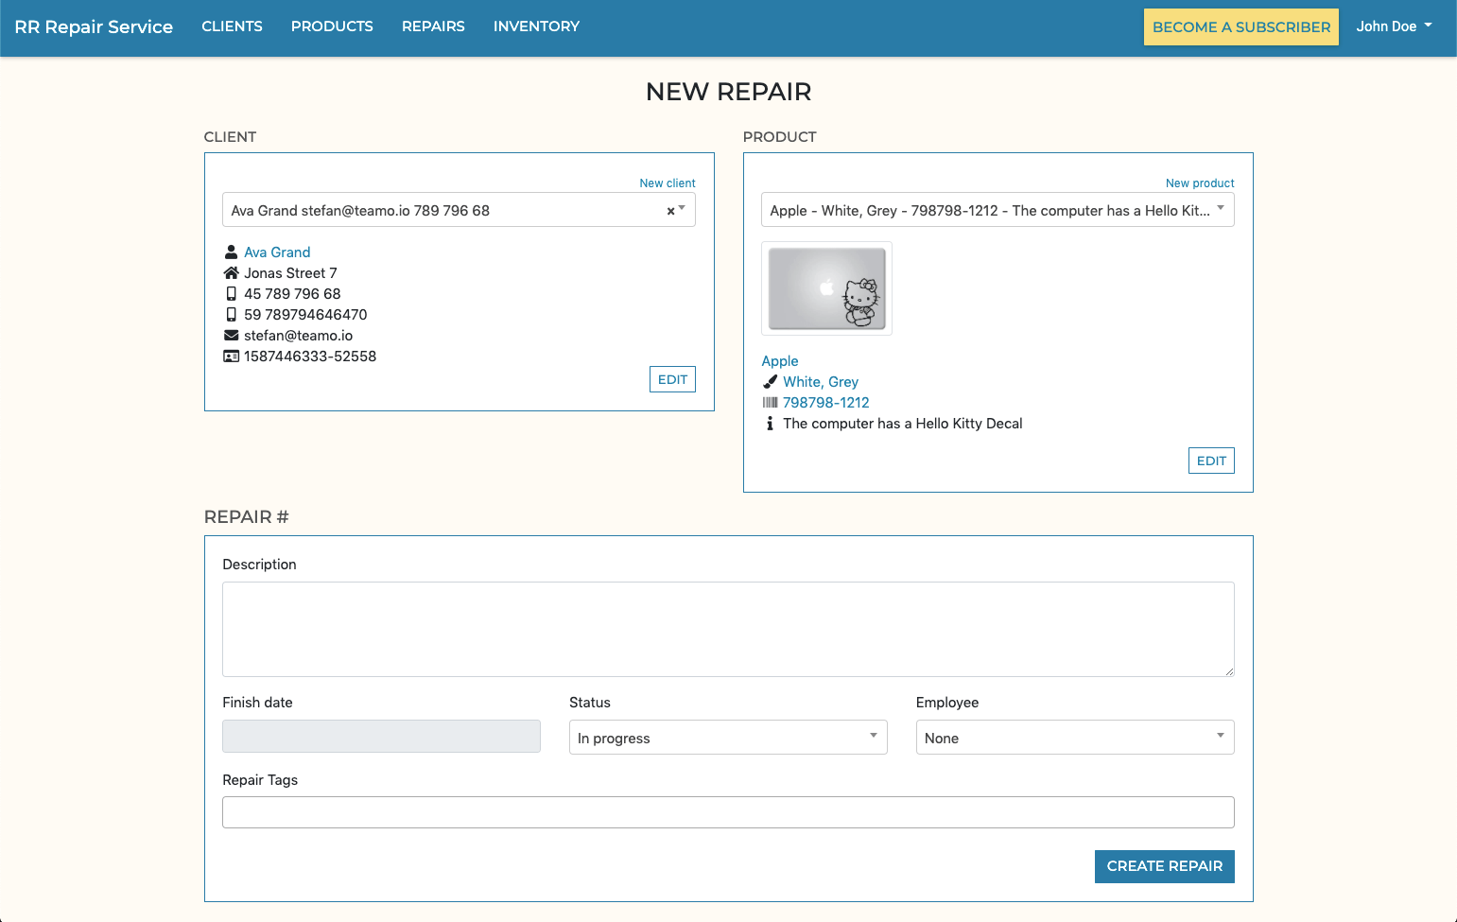Viewport: 1457px width, 922px height.
Task: Click the info icon before the Hello Kitty note
Action: coord(770,423)
